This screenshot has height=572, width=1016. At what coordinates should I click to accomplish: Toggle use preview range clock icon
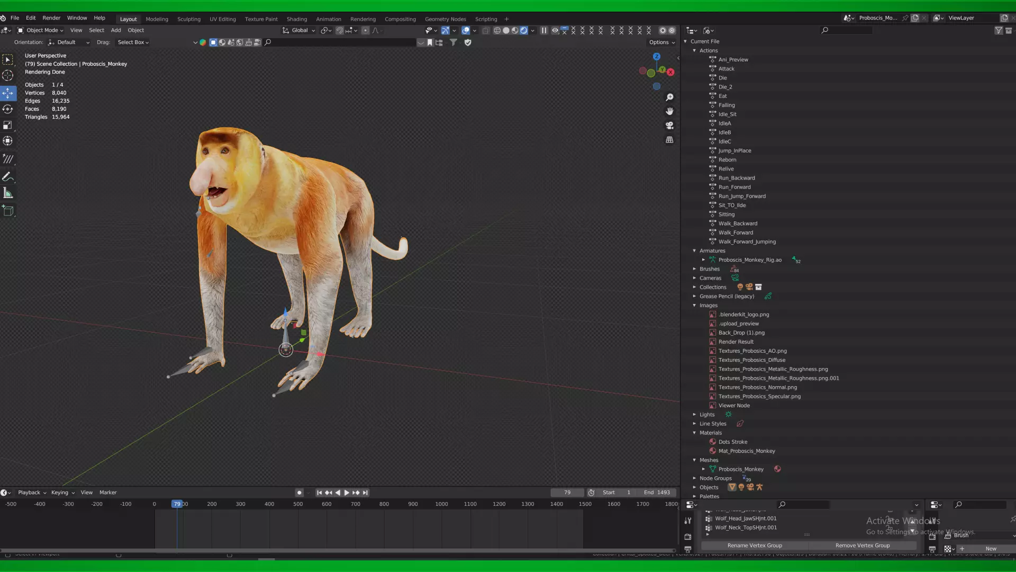pyautogui.click(x=591, y=493)
